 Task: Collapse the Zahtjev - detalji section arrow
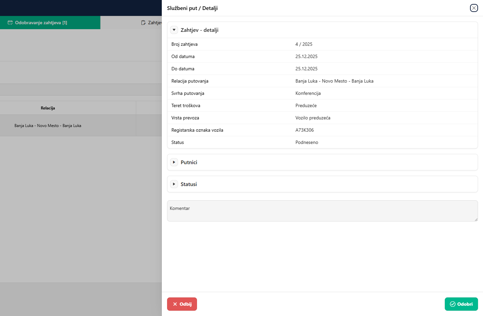(x=174, y=30)
